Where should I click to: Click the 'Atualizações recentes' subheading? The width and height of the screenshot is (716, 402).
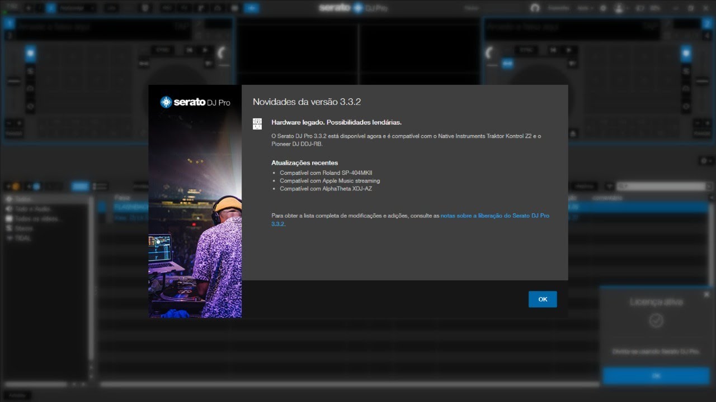304,163
